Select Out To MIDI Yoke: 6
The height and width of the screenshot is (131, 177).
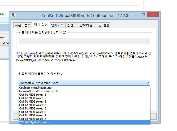[x=84, y=112]
